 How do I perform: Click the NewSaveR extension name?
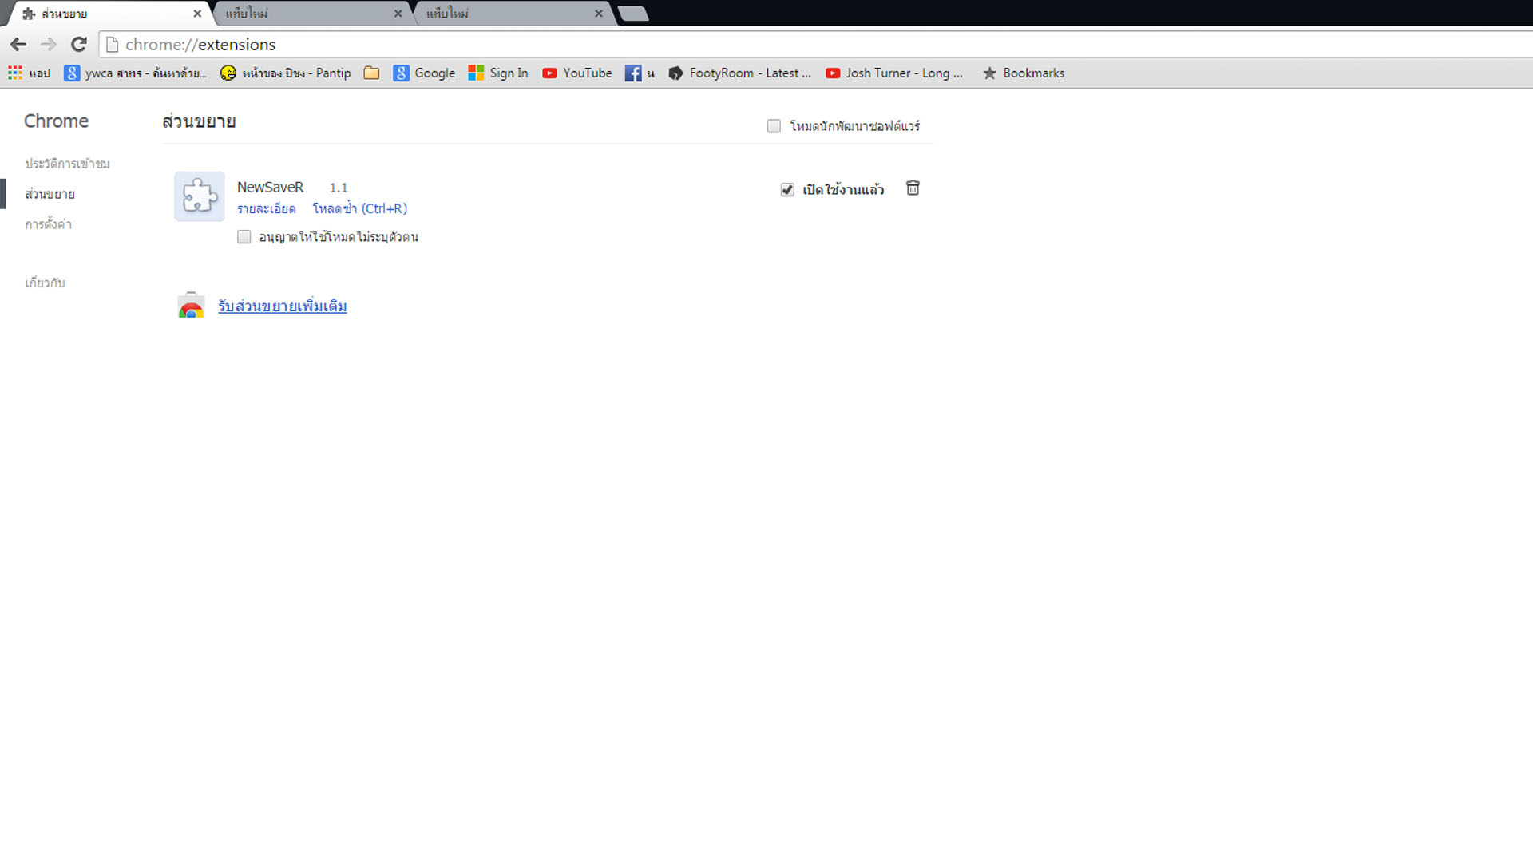point(270,187)
